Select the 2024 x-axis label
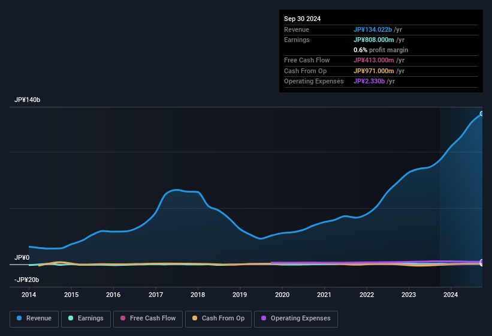The height and width of the screenshot is (336, 492). 451,295
